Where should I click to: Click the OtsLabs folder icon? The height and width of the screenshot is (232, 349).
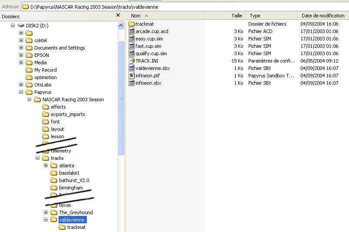point(29,85)
